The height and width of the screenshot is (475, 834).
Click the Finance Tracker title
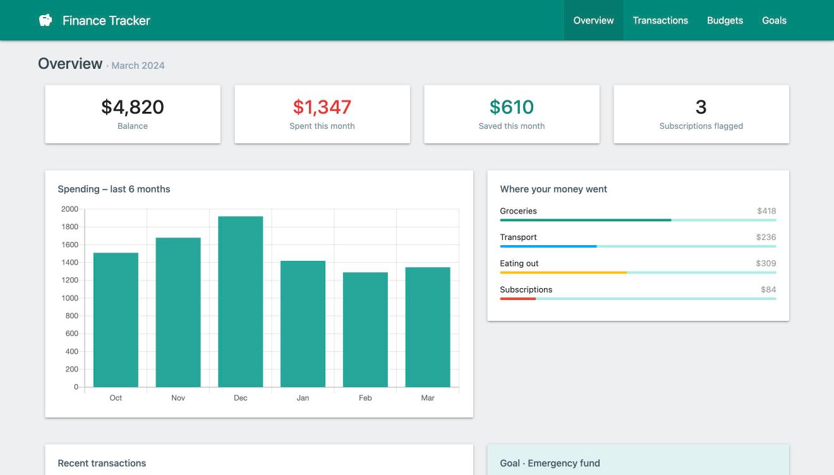[106, 20]
